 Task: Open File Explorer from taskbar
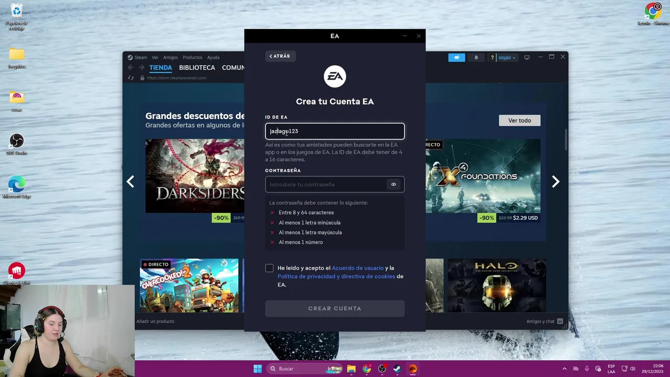pos(351,369)
